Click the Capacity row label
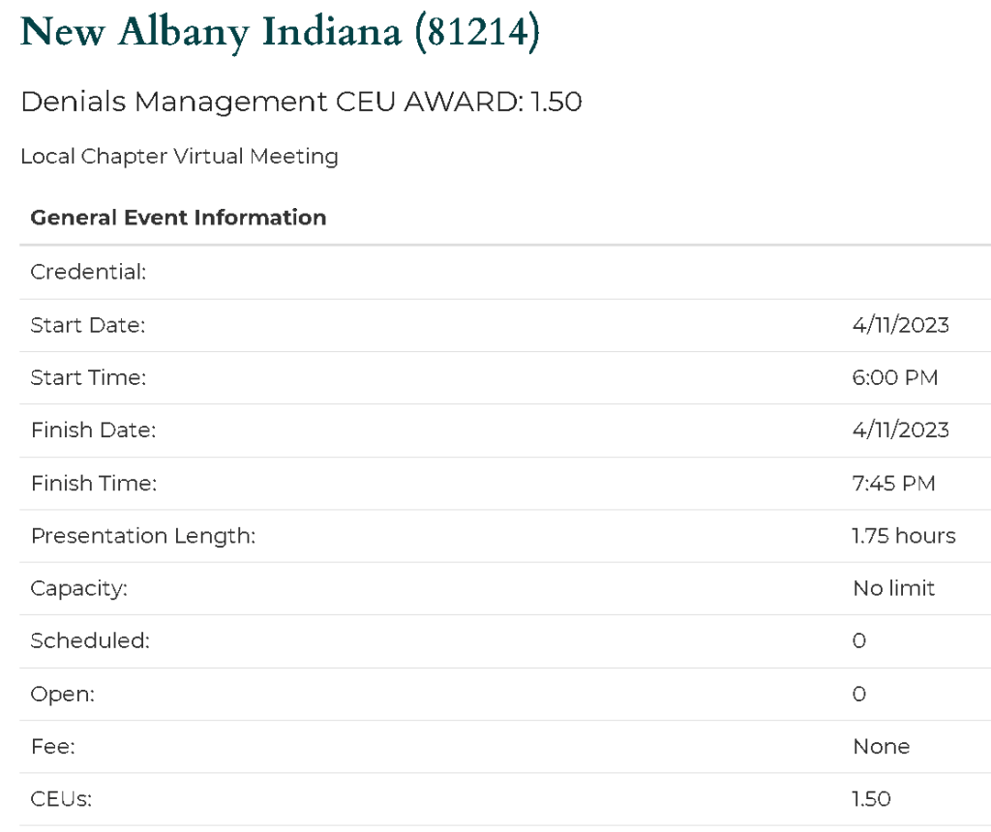The image size is (991, 832). [78, 587]
